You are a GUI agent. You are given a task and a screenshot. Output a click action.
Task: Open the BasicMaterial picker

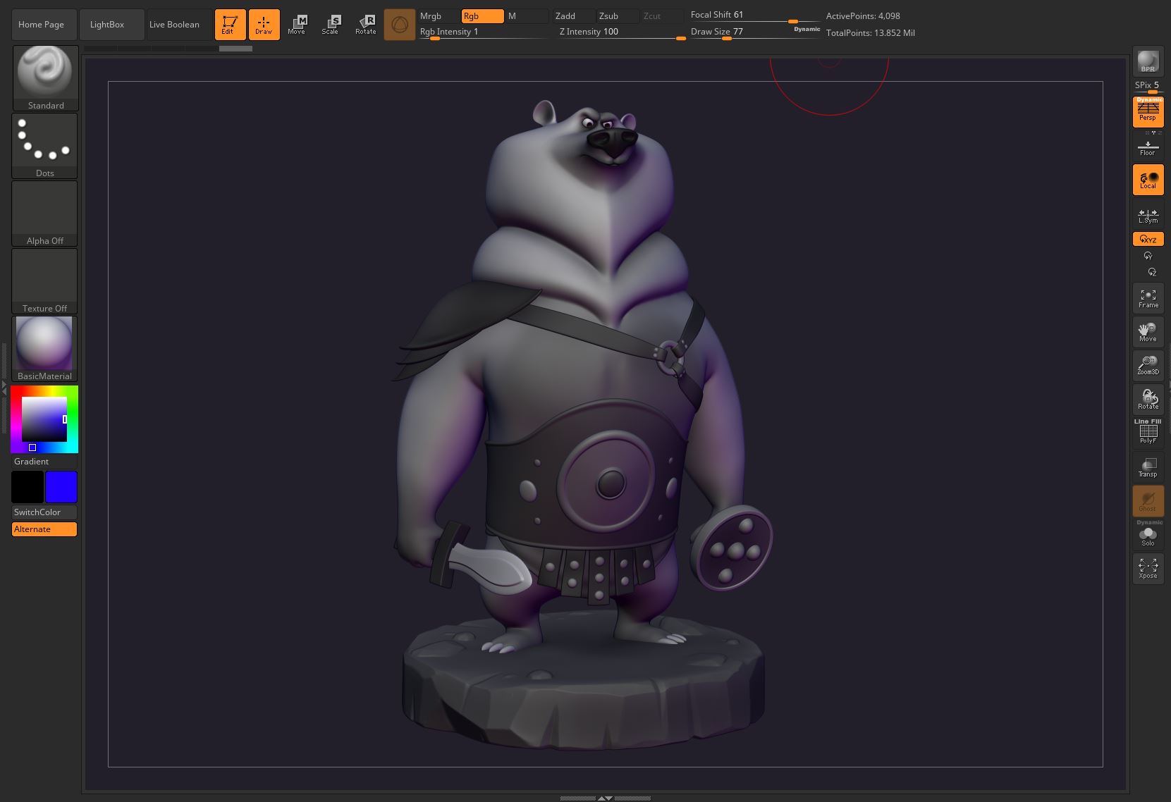pyautogui.click(x=45, y=349)
